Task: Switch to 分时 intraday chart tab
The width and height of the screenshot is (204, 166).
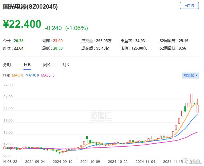Action: (x=7, y=65)
